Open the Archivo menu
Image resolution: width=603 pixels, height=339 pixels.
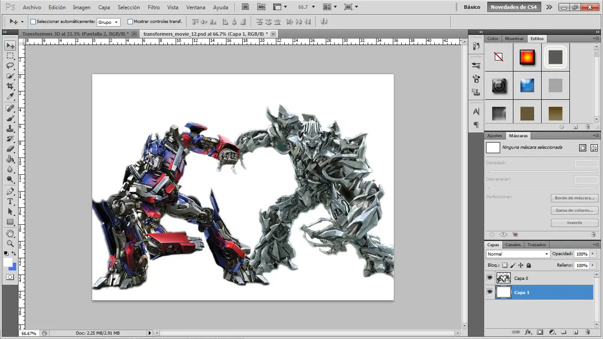point(32,8)
